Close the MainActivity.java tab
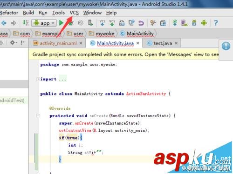 138,43
